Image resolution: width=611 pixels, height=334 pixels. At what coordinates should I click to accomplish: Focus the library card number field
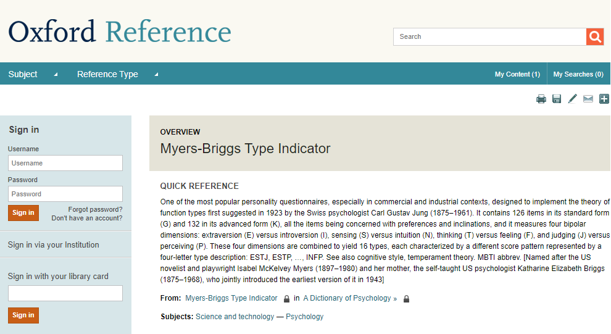pyautogui.click(x=65, y=293)
